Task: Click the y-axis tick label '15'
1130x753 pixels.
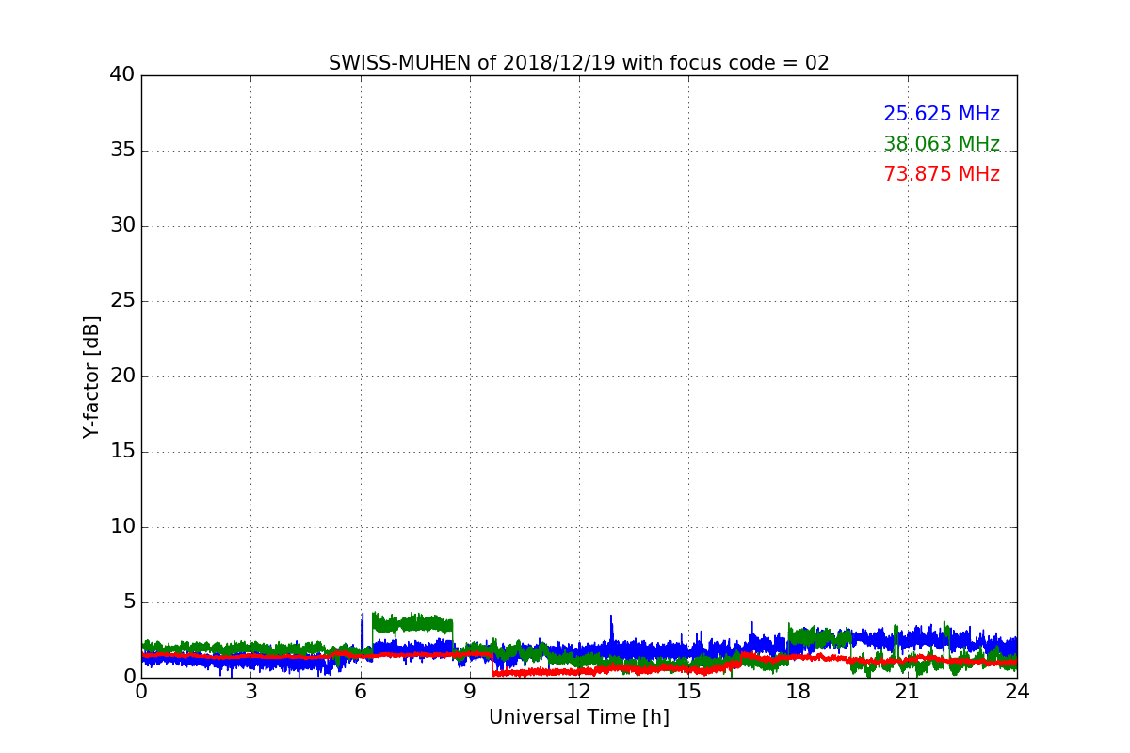Action: pyautogui.click(x=122, y=451)
